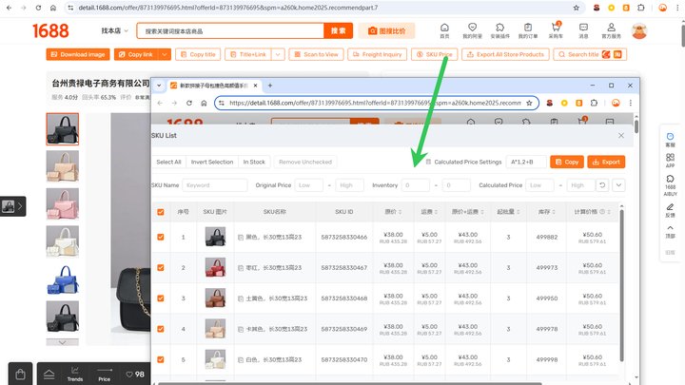The width and height of the screenshot is (685, 385).
Task: Open the customer service icon in right sidebar
Action: click(x=670, y=139)
